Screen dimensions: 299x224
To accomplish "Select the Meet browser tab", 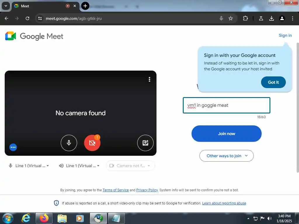I will [46, 6].
